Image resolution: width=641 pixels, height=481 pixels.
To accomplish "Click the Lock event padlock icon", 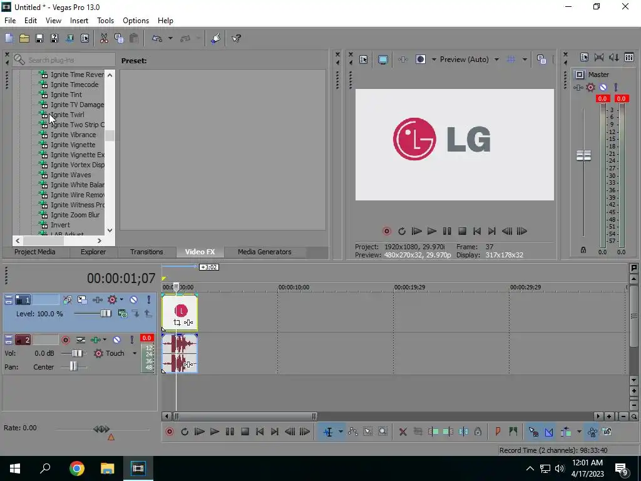I will 478,432.
